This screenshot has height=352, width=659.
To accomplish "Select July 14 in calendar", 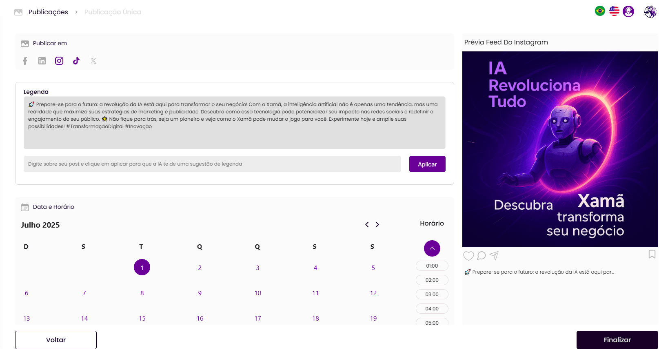I will point(84,319).
